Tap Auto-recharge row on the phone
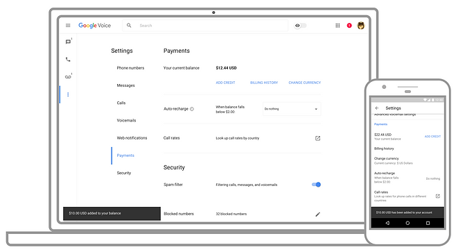The height and width of the screenshot is (252, 456). tap(407, 178)
